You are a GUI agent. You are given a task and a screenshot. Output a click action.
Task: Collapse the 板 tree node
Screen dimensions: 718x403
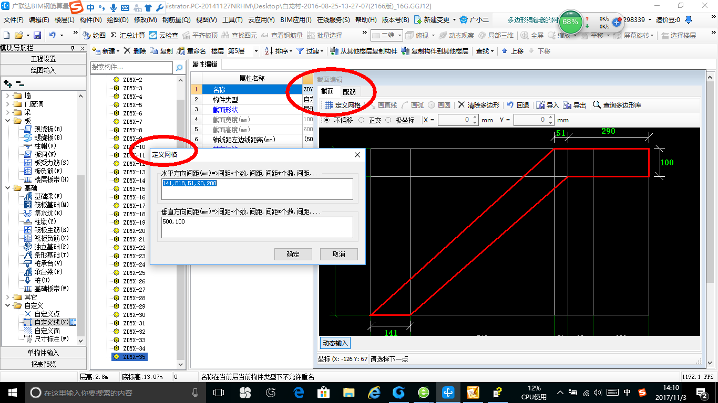coord(8,121)
